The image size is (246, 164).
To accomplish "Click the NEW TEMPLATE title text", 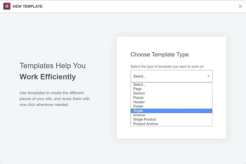I will tap(28, 6).
